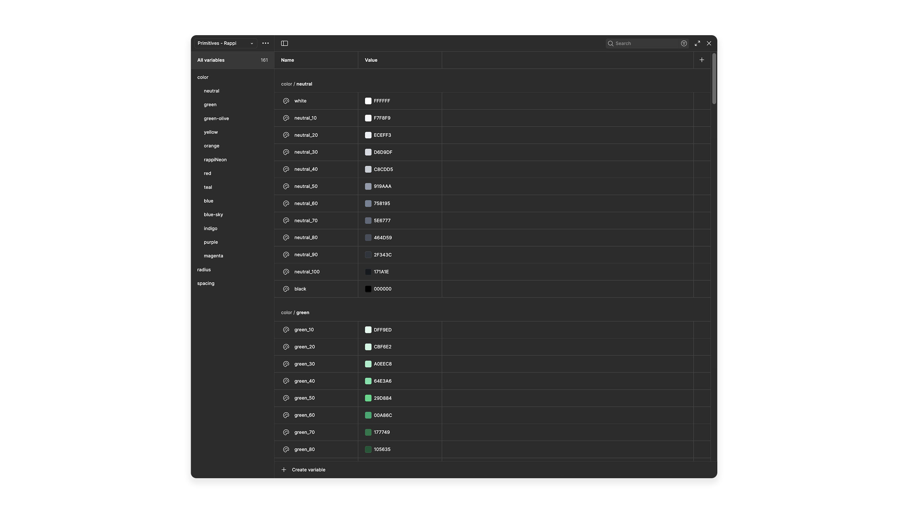The image size is (908, 518).
Task: Click the search filter icon
Action: point(683,43)
